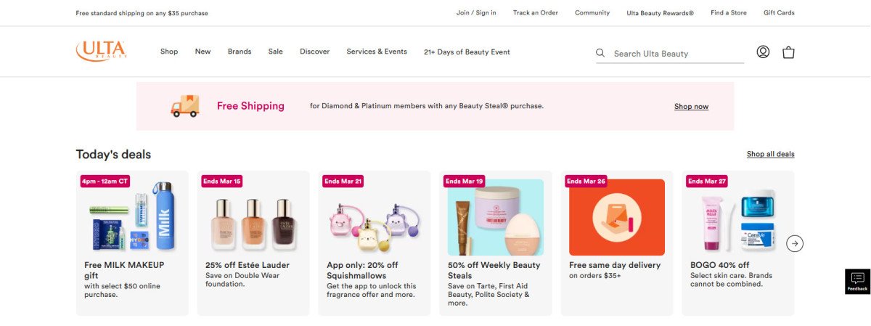Click the Ends Mar 26 badge
The height and width of the screenshot is (326, 871).
pyautogui.click(x=586, y=181)
